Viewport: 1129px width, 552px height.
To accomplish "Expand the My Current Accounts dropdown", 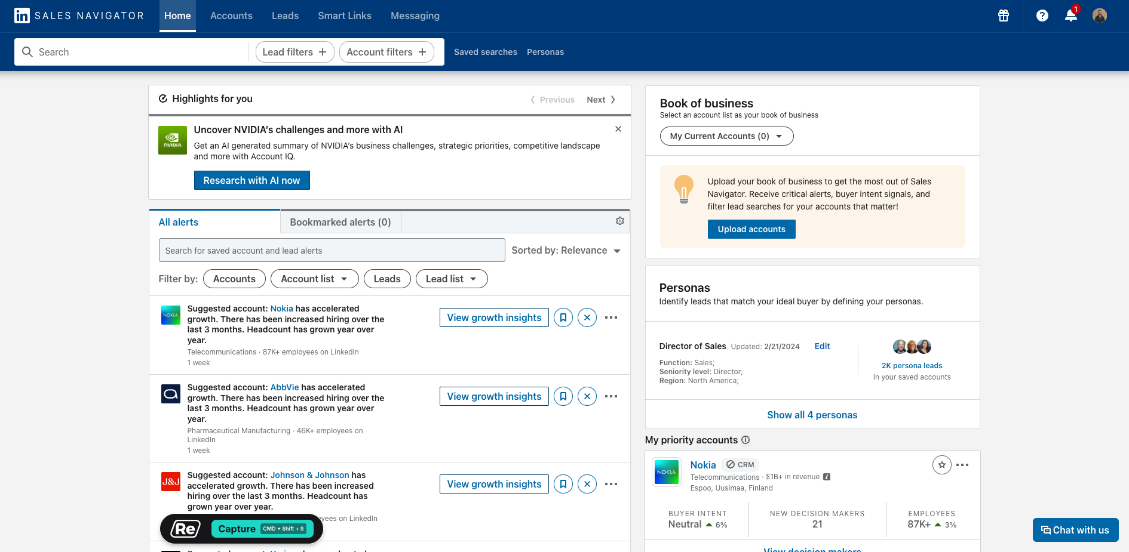I will 726,136.
